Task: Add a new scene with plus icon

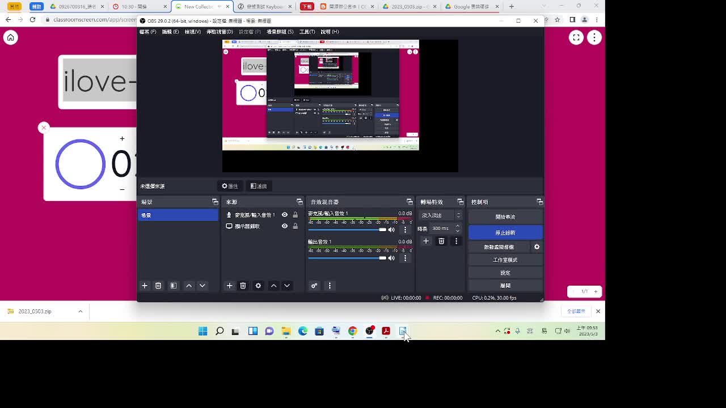Action: [145, 286]
